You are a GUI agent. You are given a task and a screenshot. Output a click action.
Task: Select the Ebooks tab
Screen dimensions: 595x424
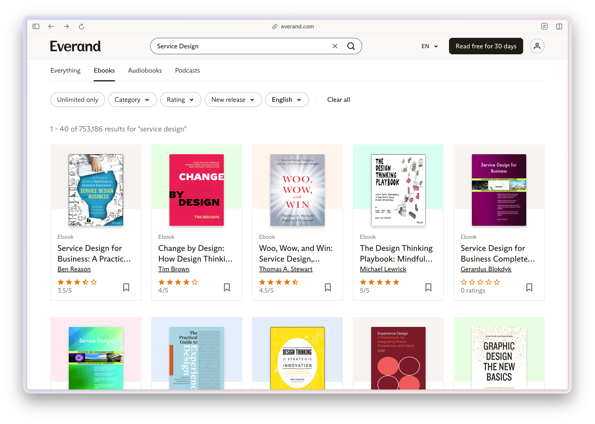pyautogui.click(x=104, y=70)
